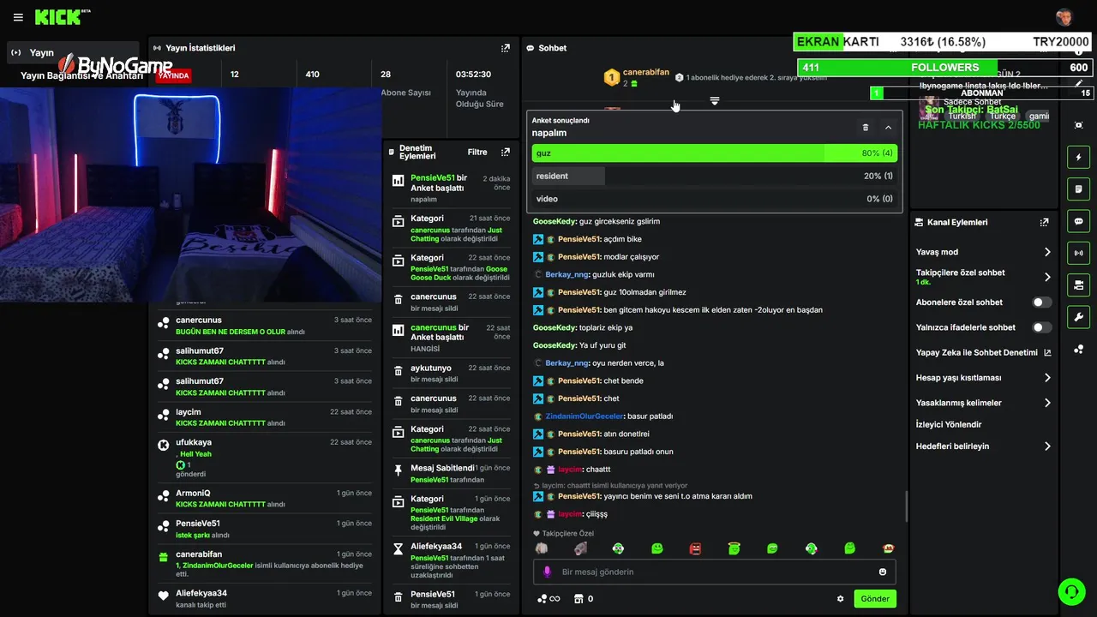Image resolution: width=1097 pixels, height=617 pixels.
Task: Pop out the Yayın İstatistikleri panel
Action: pyautogui.click(x=506, y=48)
